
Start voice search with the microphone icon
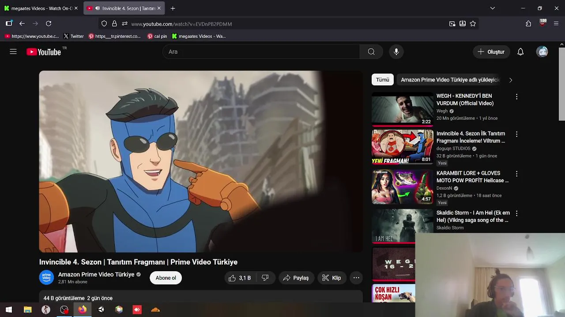396,52
